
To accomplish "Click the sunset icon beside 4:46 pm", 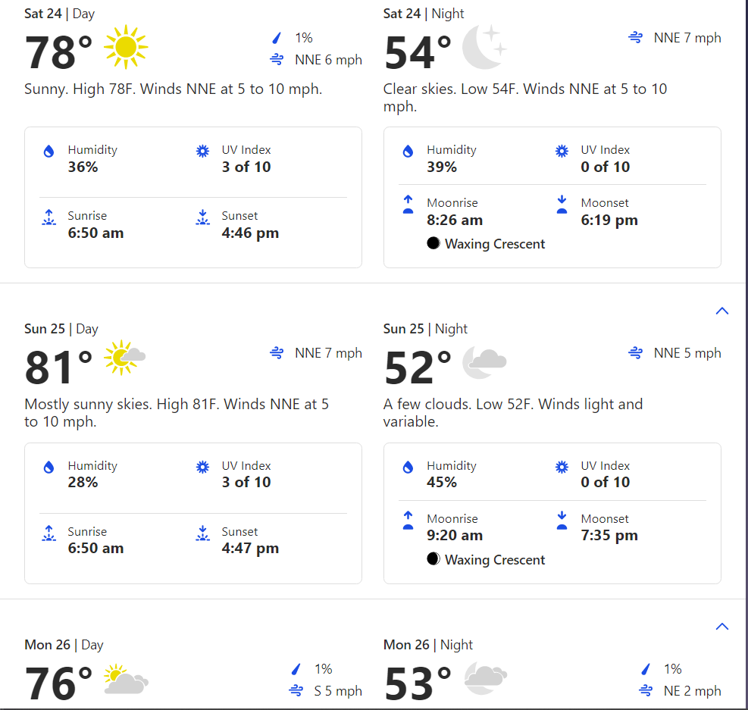I will [203, 217].
